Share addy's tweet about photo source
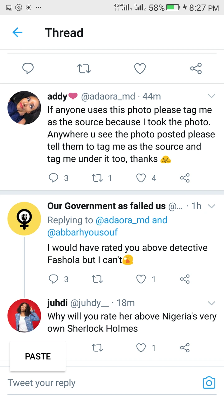The width and height of the screenshot is (224, 398). click(x=185, y=178)
